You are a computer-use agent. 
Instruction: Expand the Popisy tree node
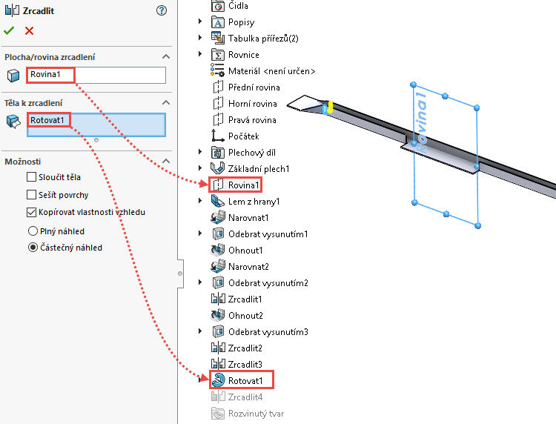(x=200, y=21)
